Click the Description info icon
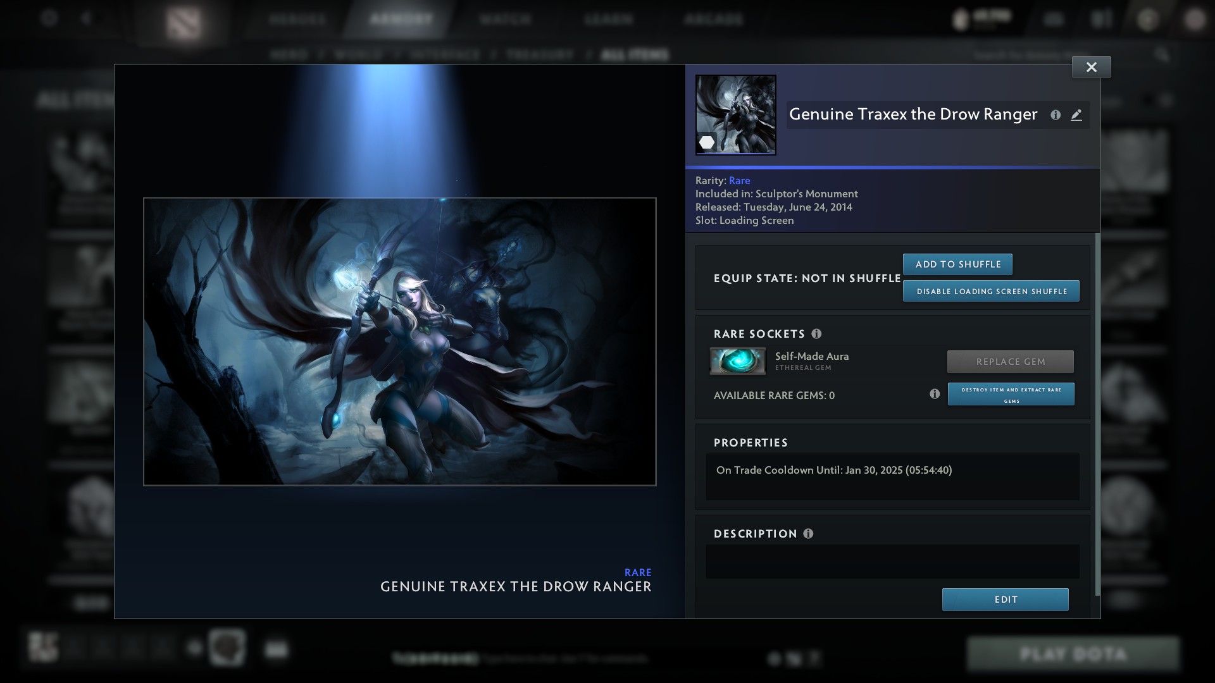The width and height of the screenshot is (1215, 683). point(808,534)
